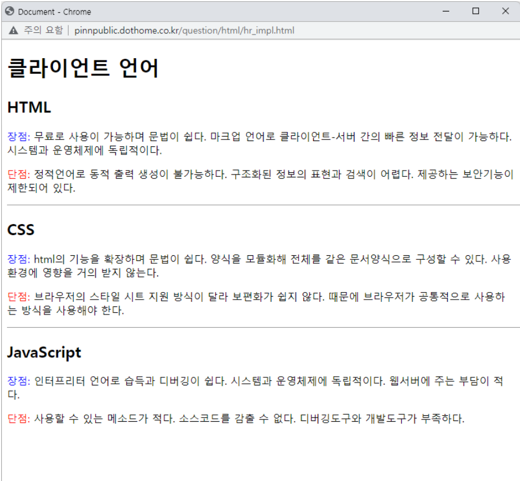This screenshot has height=481, width=520.
Task: Close the Chrome window
Action: coord(506,12)
